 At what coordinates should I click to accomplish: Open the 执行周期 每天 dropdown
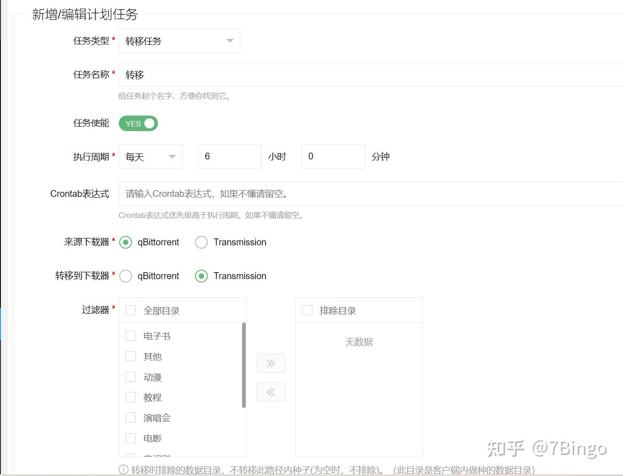tap(150, 156)
